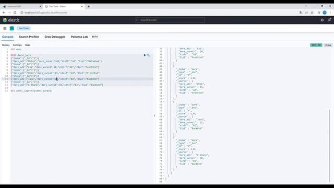Collapse the fold arrow at output line 42
This screenshot has width=334, height=188.
(x=163, y=66)
